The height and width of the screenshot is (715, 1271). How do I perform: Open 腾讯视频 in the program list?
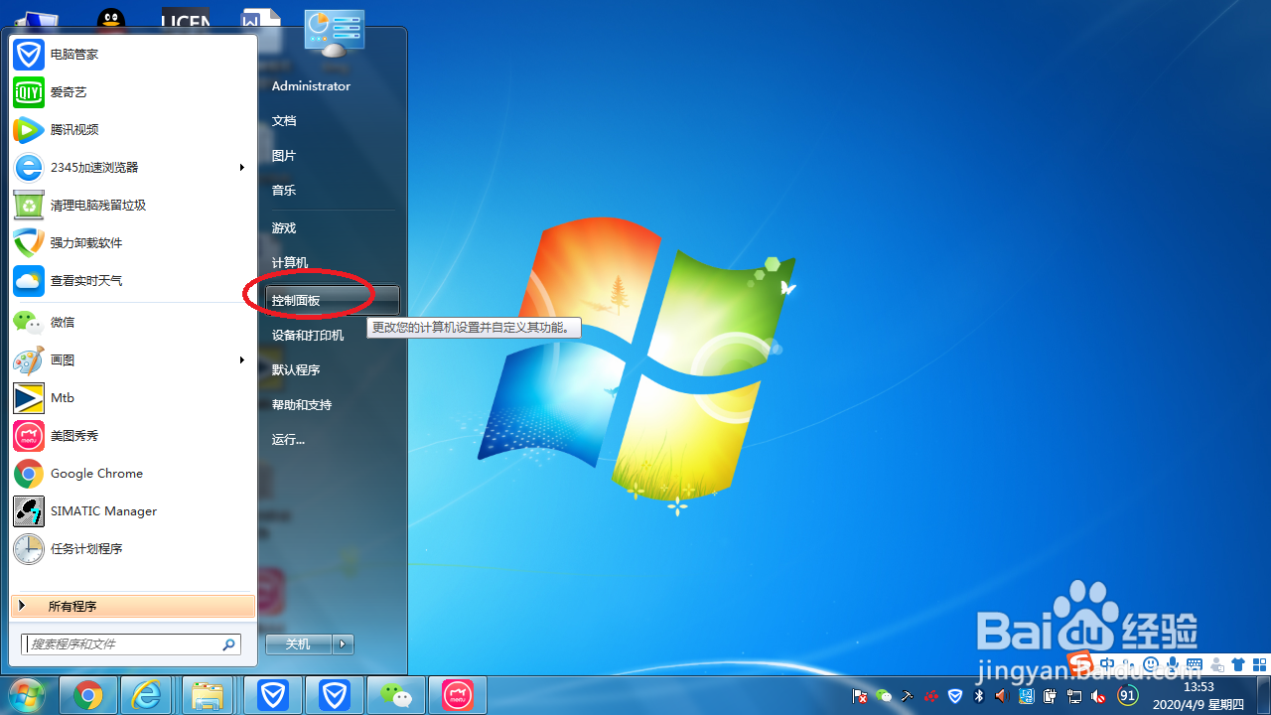[x=133, y=129]
